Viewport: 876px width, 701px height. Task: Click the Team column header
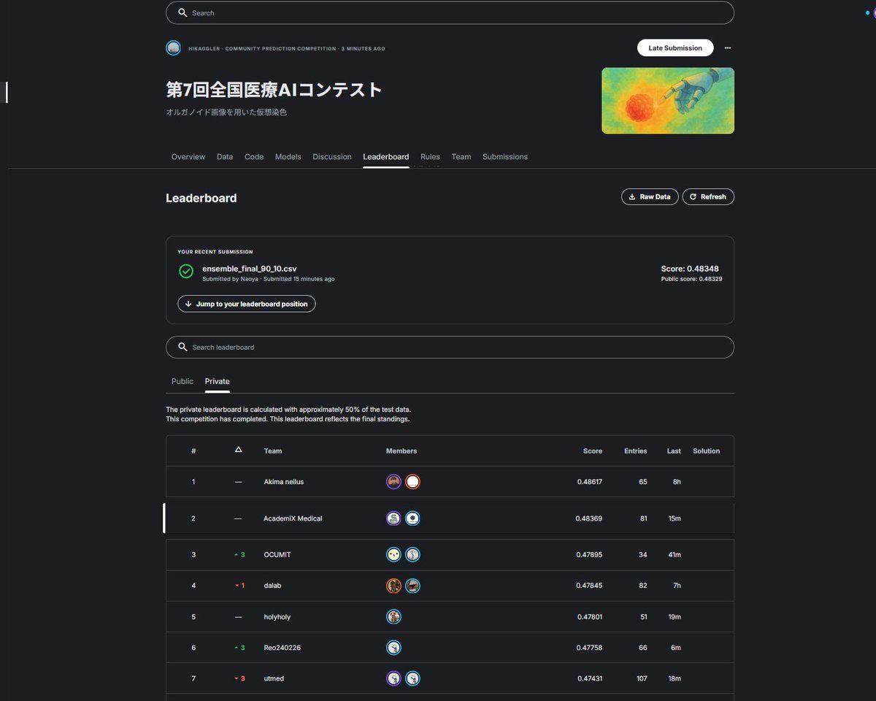pos(273,451)
